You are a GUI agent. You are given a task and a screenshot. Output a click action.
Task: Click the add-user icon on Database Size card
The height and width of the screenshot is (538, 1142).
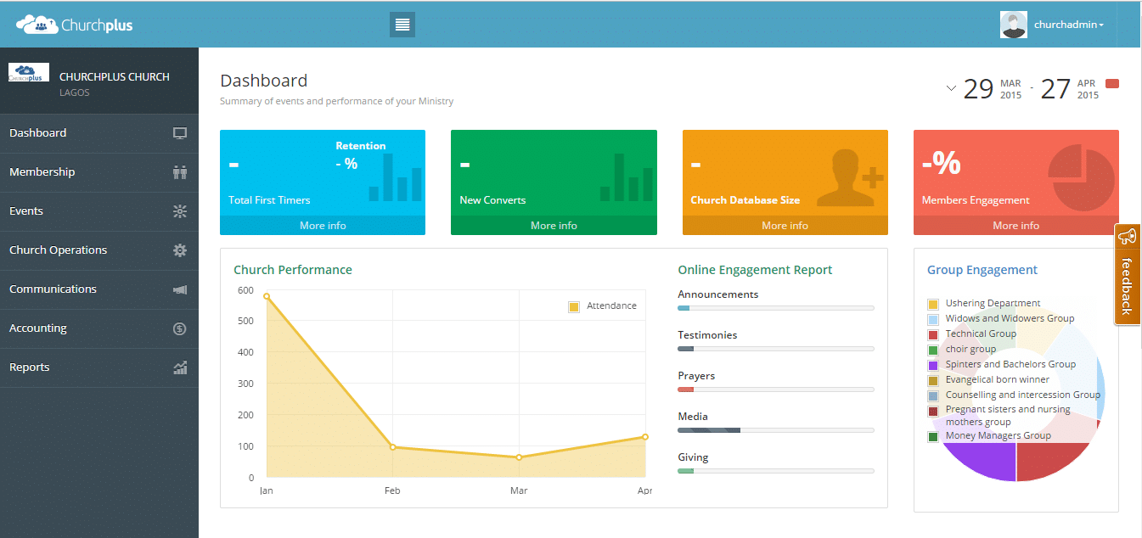coord(850,177)
